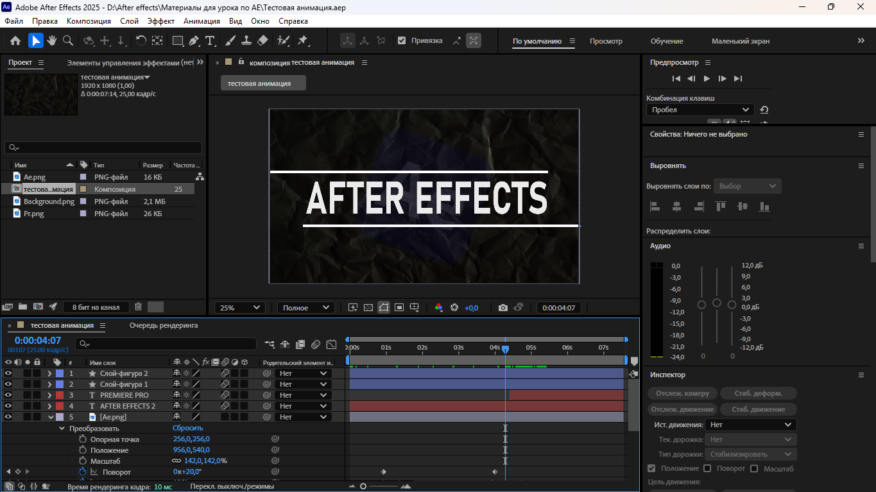Viewport: 876px width, 492px height.
Task: Select the Rotation tool
Action: tap(141, 40)
